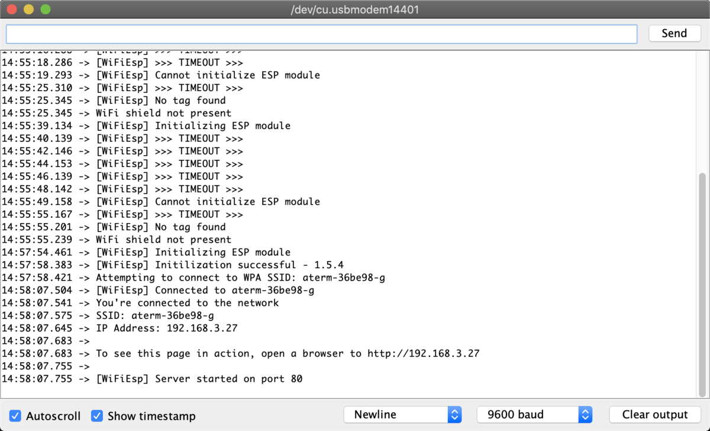This screenshot has width=710, height=431.
Task: Click the vertical scrollbar thumb
Action: pos(702,284)
